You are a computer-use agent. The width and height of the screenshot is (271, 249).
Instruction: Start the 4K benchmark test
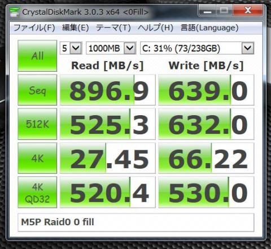[37, 158]
